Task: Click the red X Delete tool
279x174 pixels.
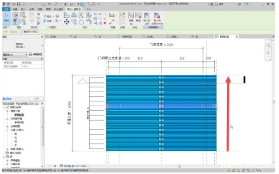Action: coord(105,23)
